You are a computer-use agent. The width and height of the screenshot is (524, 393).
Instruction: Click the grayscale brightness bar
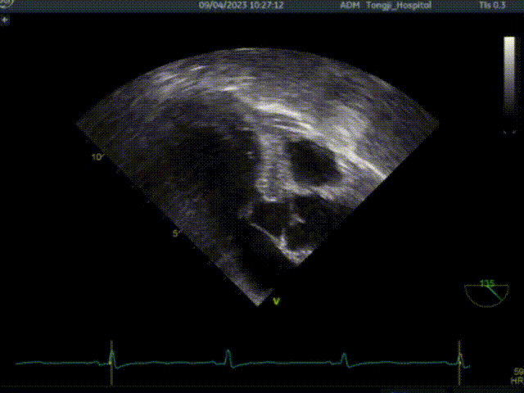[x=508, y=84]
